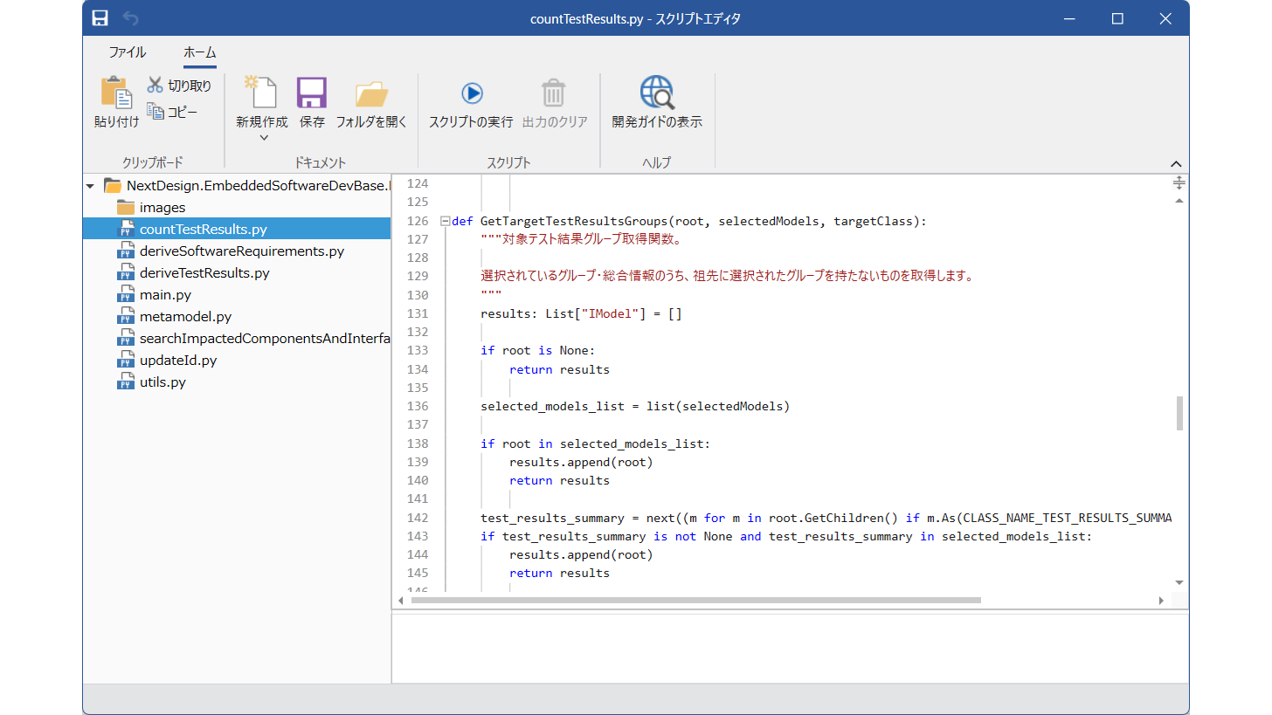
Task: Run the script with スクリプトの実行
Action: click(x=471, y=93)
